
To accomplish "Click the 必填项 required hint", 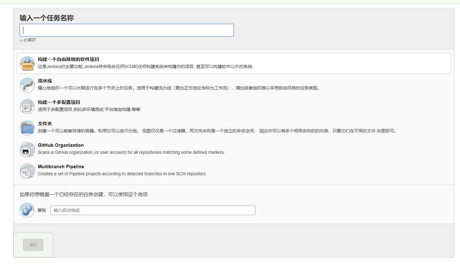I will pyautogui.click(x=28, y=40).
